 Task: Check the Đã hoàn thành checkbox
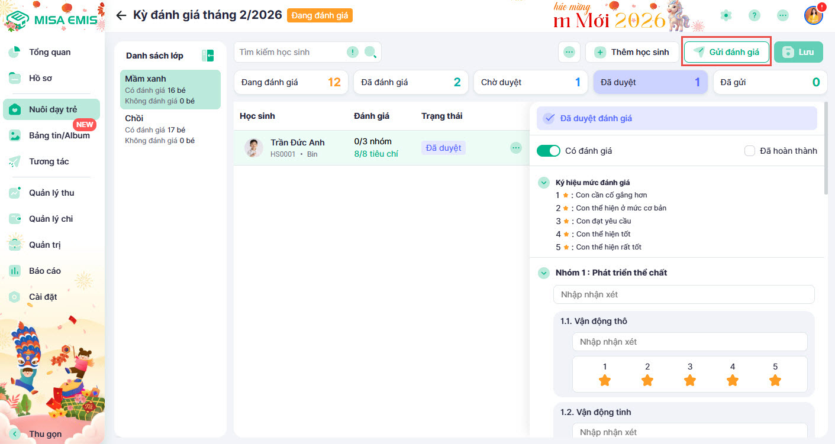pyautogui.click(x=750, y=151)
